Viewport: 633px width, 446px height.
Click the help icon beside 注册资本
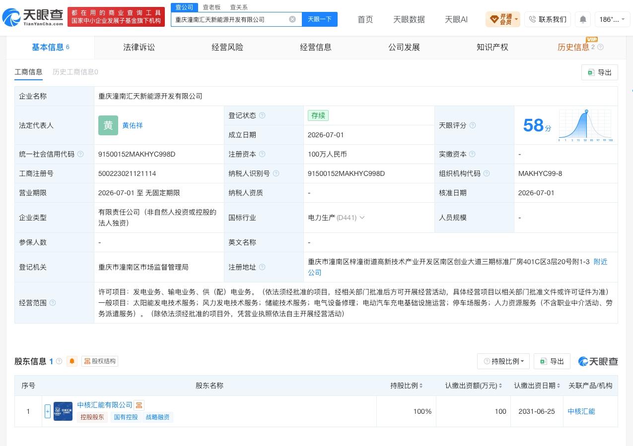[262, 154]
